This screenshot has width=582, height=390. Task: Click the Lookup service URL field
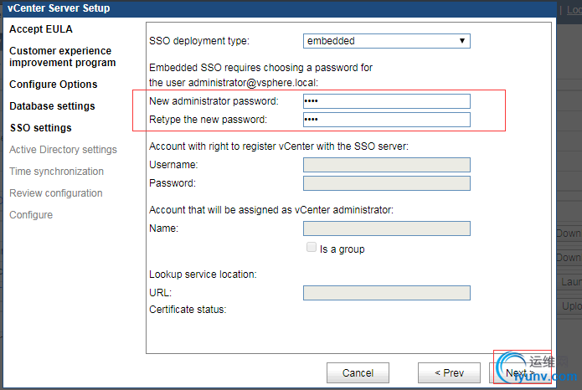[386, 293]
